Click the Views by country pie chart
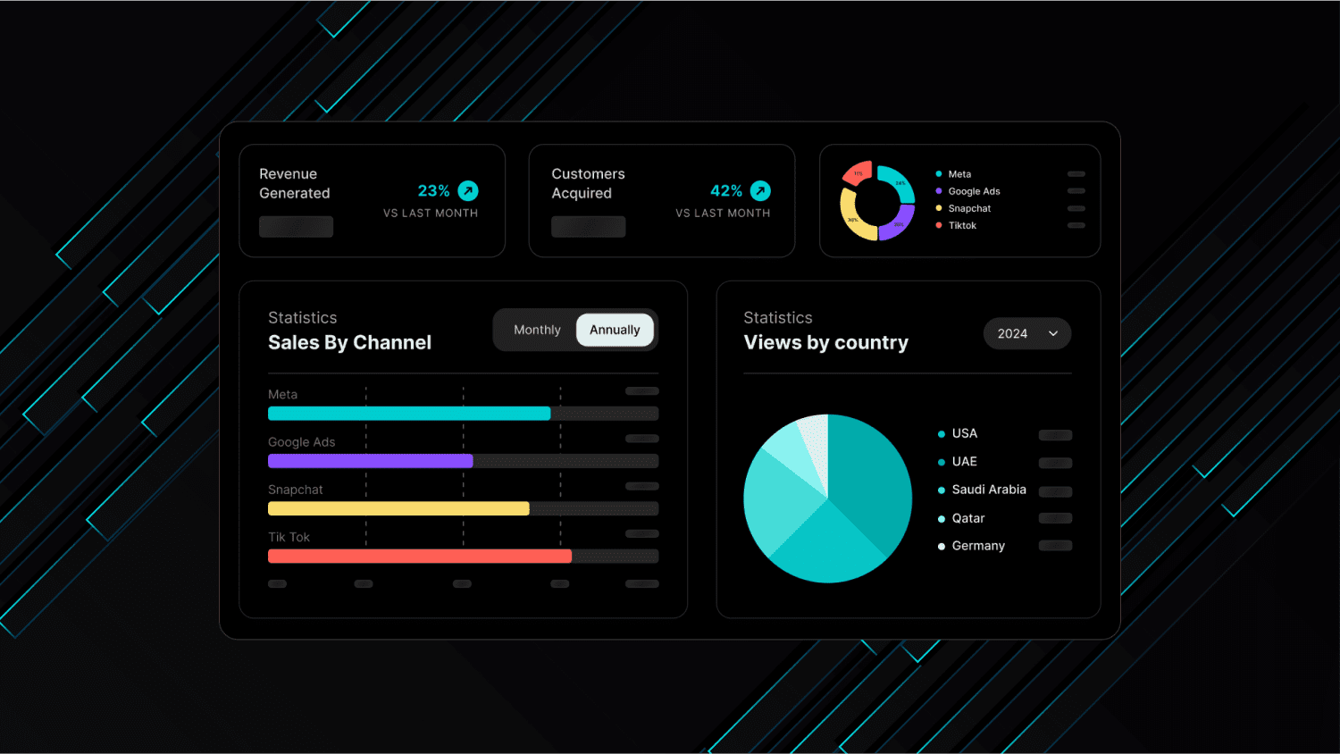The image size is (1340, 754). click(x=827, y=498)
